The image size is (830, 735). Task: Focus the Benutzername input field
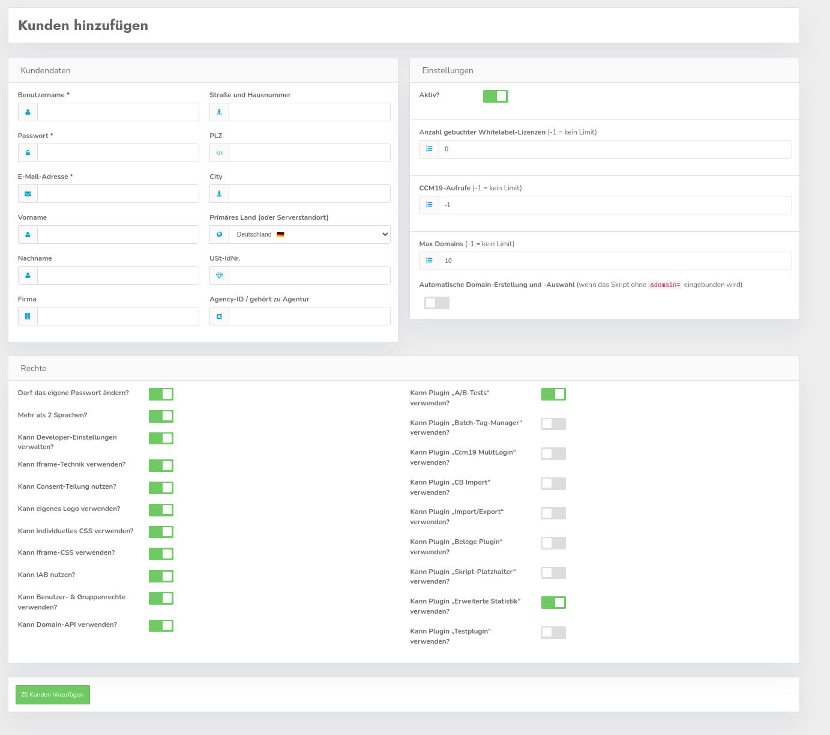[118, 112]
